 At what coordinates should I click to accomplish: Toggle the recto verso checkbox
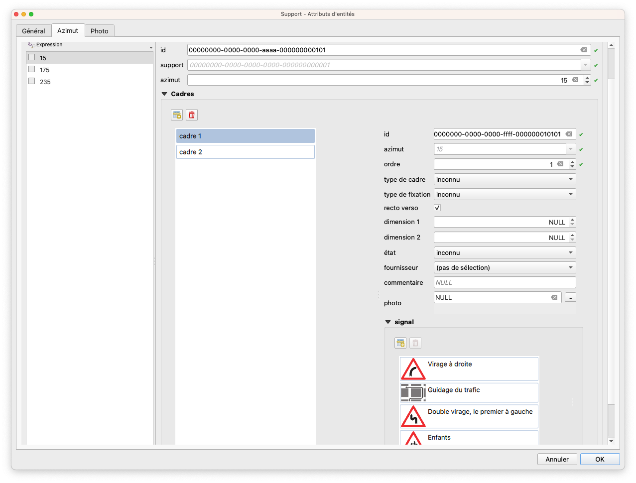[437, 208]
